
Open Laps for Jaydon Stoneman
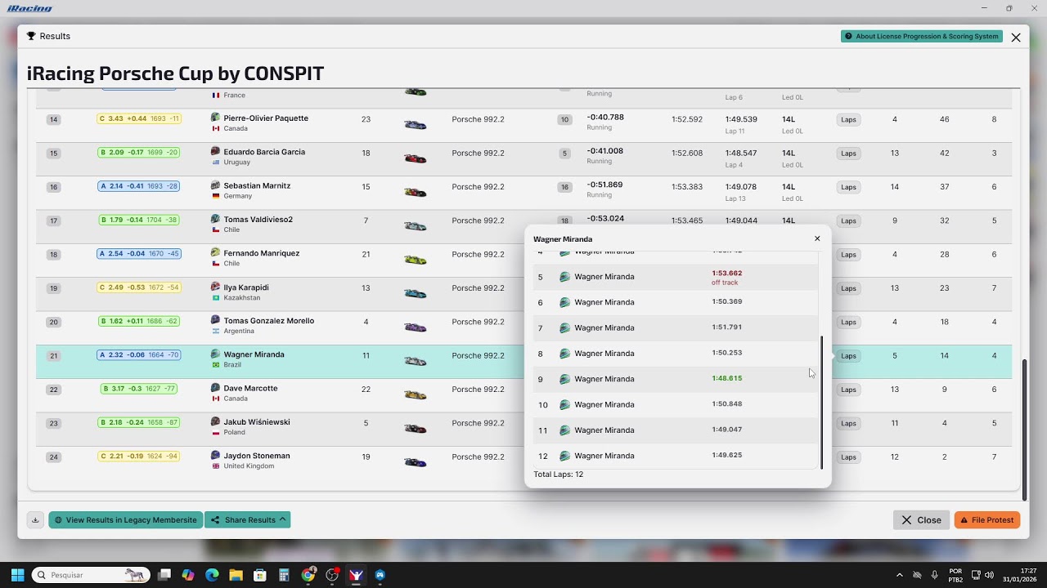point(848,457)
